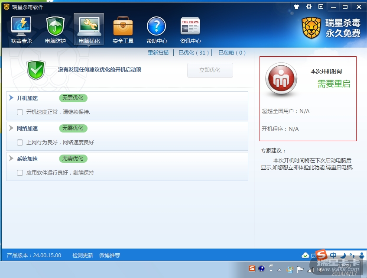This screenshot has width=367, height=278.
Task: Open the 安全工具 toolbox section
Action: pyautogui.click(x=123, y=30)
